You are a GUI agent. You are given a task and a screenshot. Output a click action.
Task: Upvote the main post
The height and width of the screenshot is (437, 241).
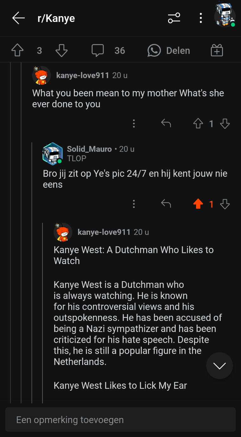17,50
